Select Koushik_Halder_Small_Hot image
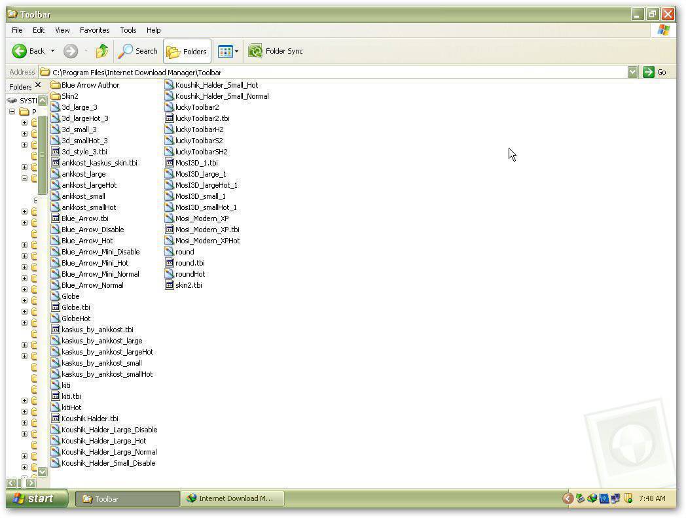Screen dimensions: 686x518 pos(211,85)
